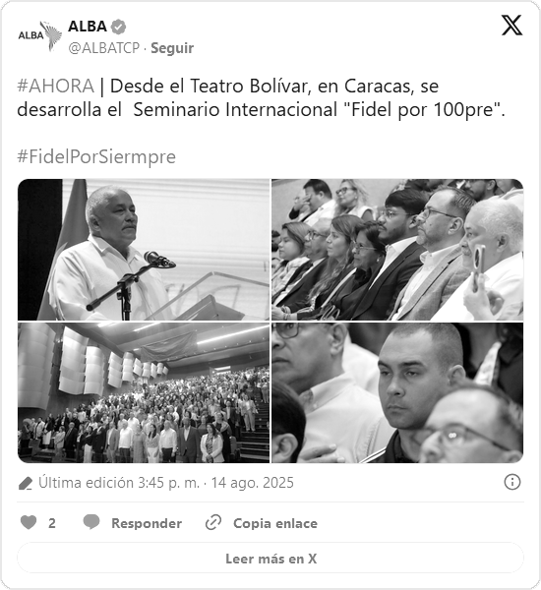Click the chain link copy icon
Viewport: 541px width, 590px height.
213,523
